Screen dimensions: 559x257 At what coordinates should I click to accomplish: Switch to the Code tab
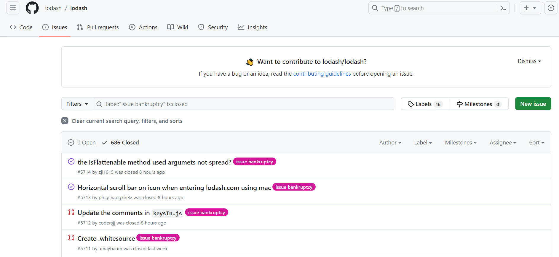coord(21,27)
